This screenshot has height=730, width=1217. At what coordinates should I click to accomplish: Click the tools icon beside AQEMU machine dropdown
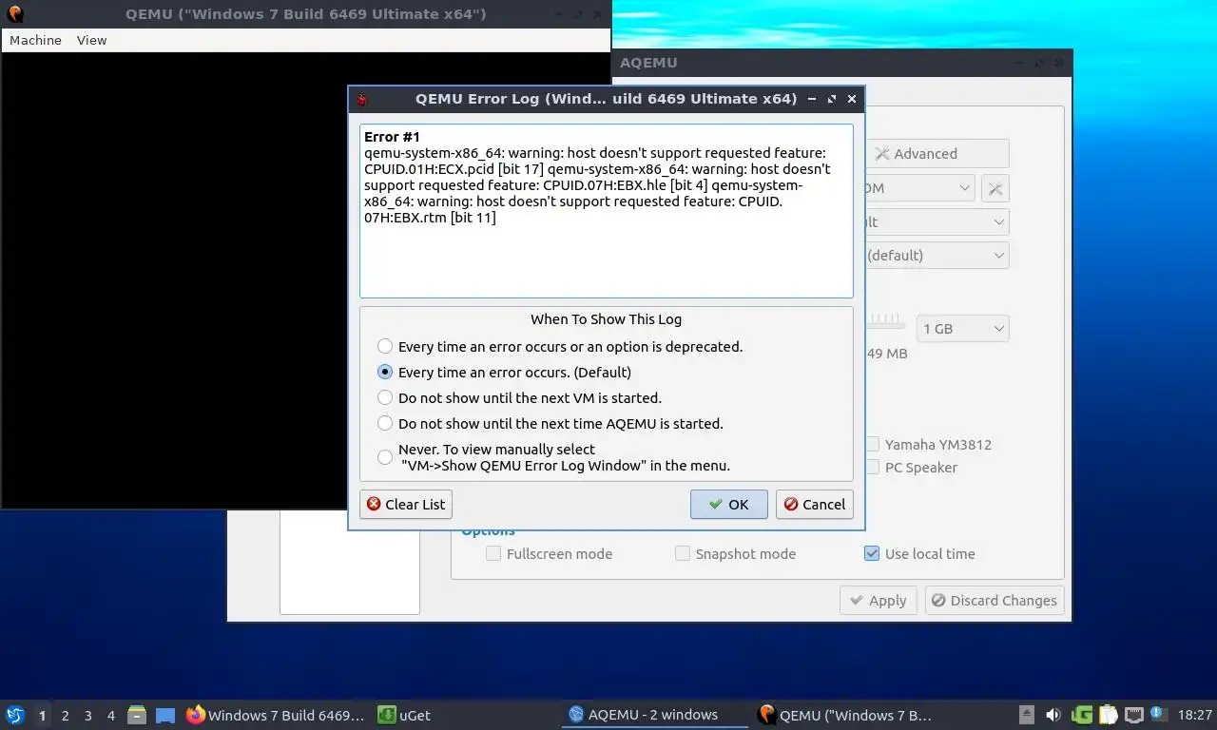click(995, 188)
